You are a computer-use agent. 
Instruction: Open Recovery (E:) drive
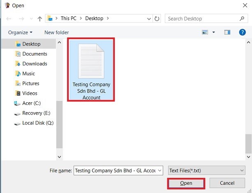[x=36, y=113]
